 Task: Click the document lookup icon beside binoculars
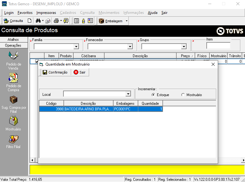point(48,21)
